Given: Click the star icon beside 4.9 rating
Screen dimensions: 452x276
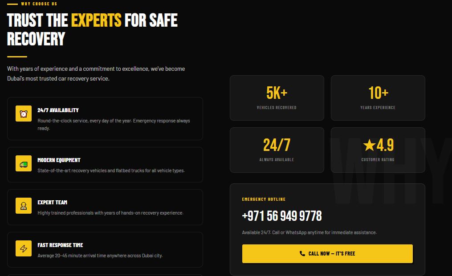Looking at the screenshot, I should tap(369, 145).
